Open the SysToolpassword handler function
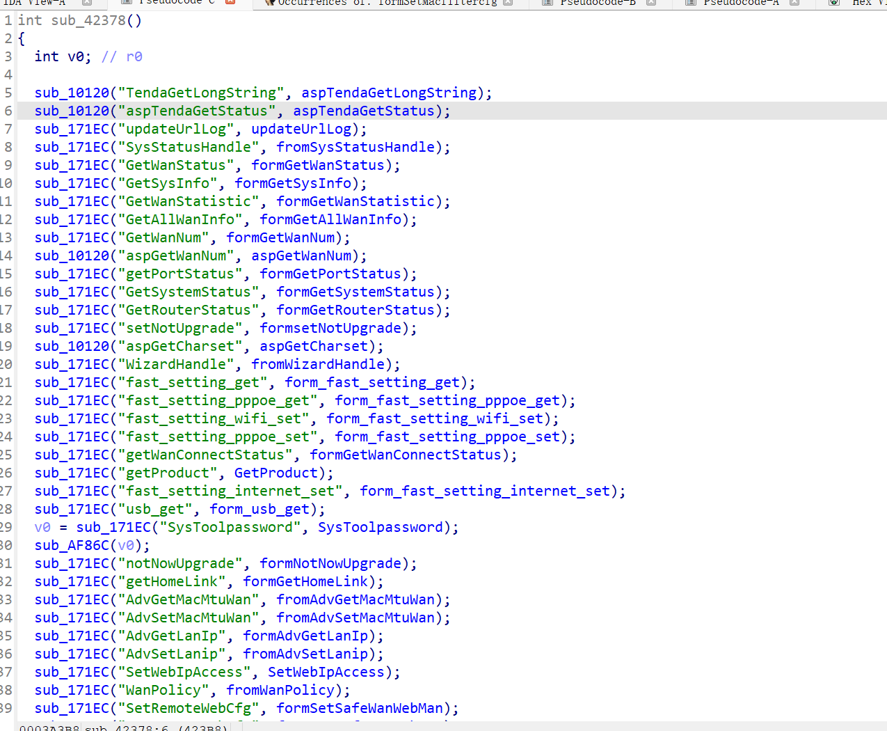The image size is (887, 731). (381, 527)
